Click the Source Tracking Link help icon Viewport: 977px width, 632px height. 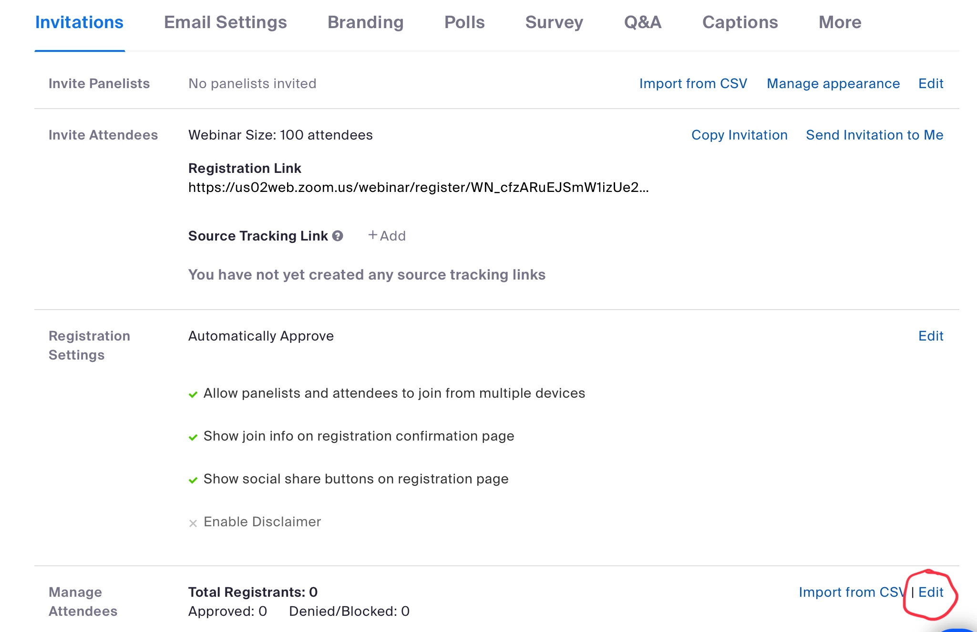(x=338, y=236)
